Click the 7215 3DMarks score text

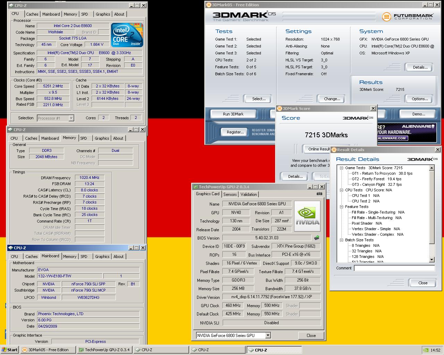pyautogui.click(x=326, y=135)
